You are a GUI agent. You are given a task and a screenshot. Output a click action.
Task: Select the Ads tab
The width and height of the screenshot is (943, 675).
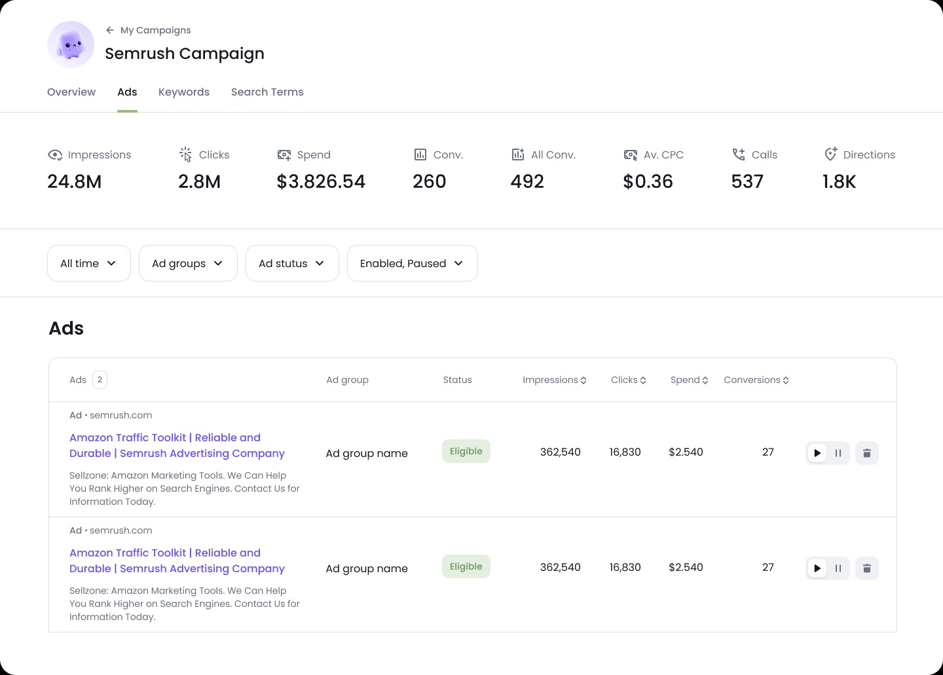point(127,92)
